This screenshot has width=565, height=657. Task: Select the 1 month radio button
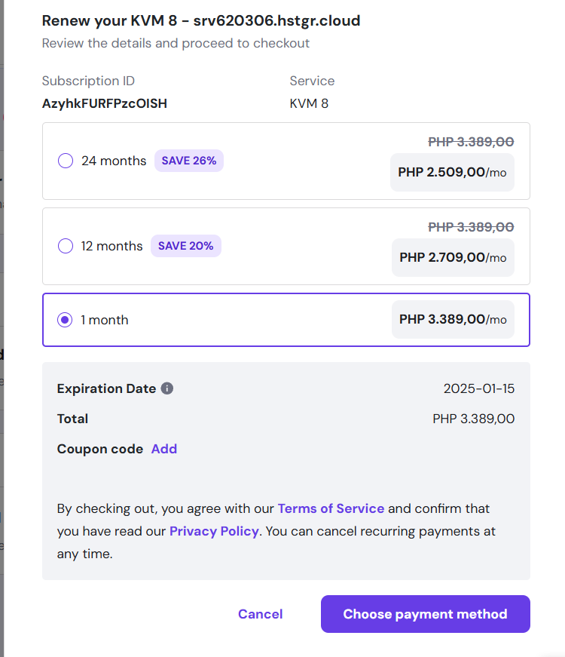66,320
